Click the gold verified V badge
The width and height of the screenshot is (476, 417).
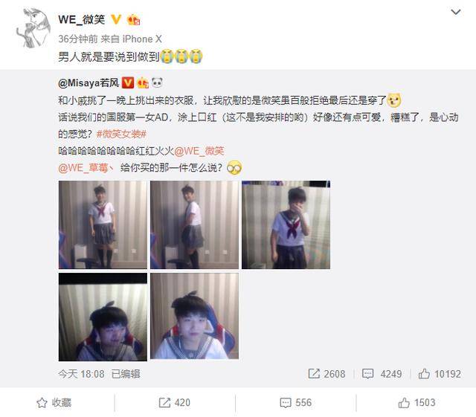[116, 20]
